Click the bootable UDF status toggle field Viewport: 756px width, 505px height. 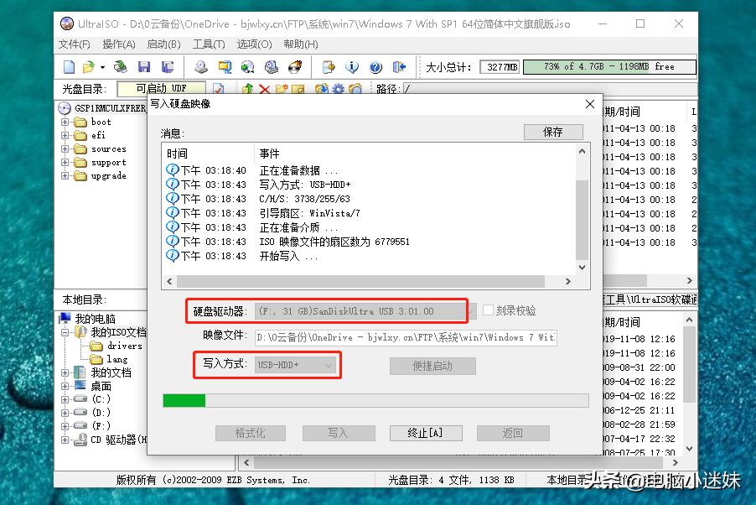point(159,86)
